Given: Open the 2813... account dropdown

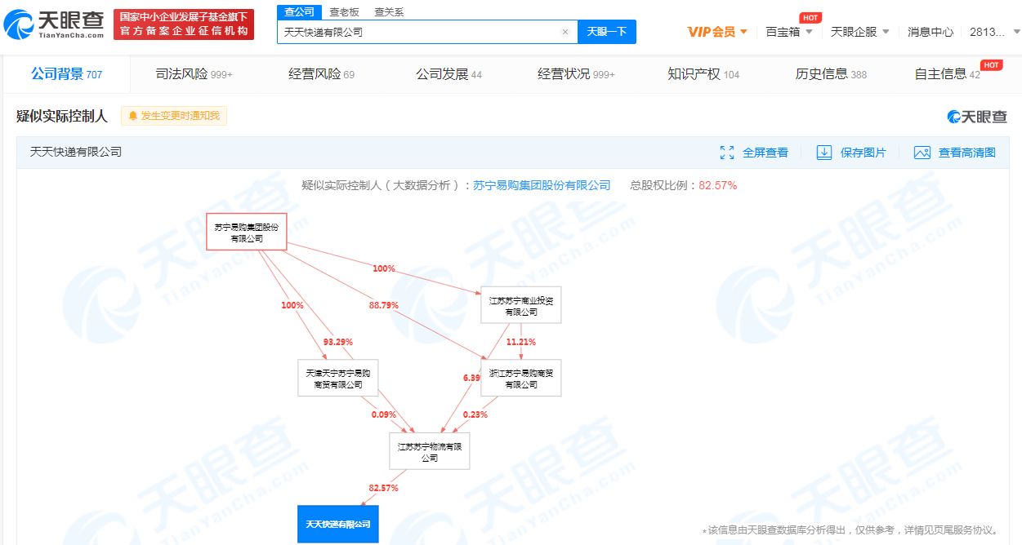Looking at the screenshot, I should click(x=994, y=32).
